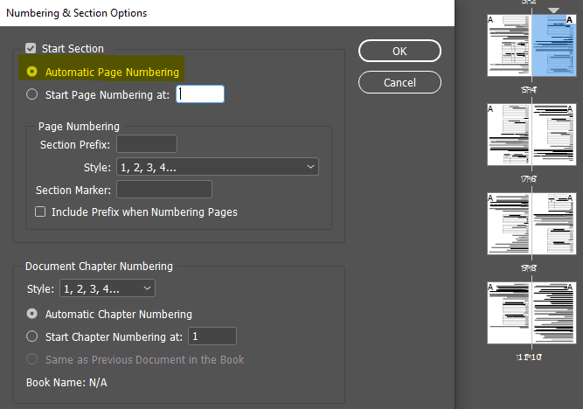Select the left page of spread 5-4
This screenshot has height=409, width=583.
click(x=510, y=45)
